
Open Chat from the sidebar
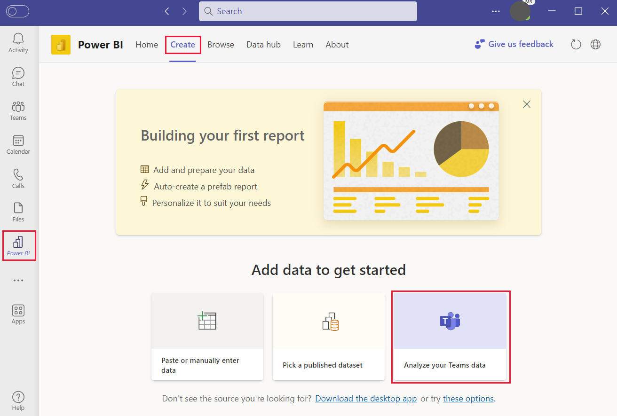[x=18, y=77]
